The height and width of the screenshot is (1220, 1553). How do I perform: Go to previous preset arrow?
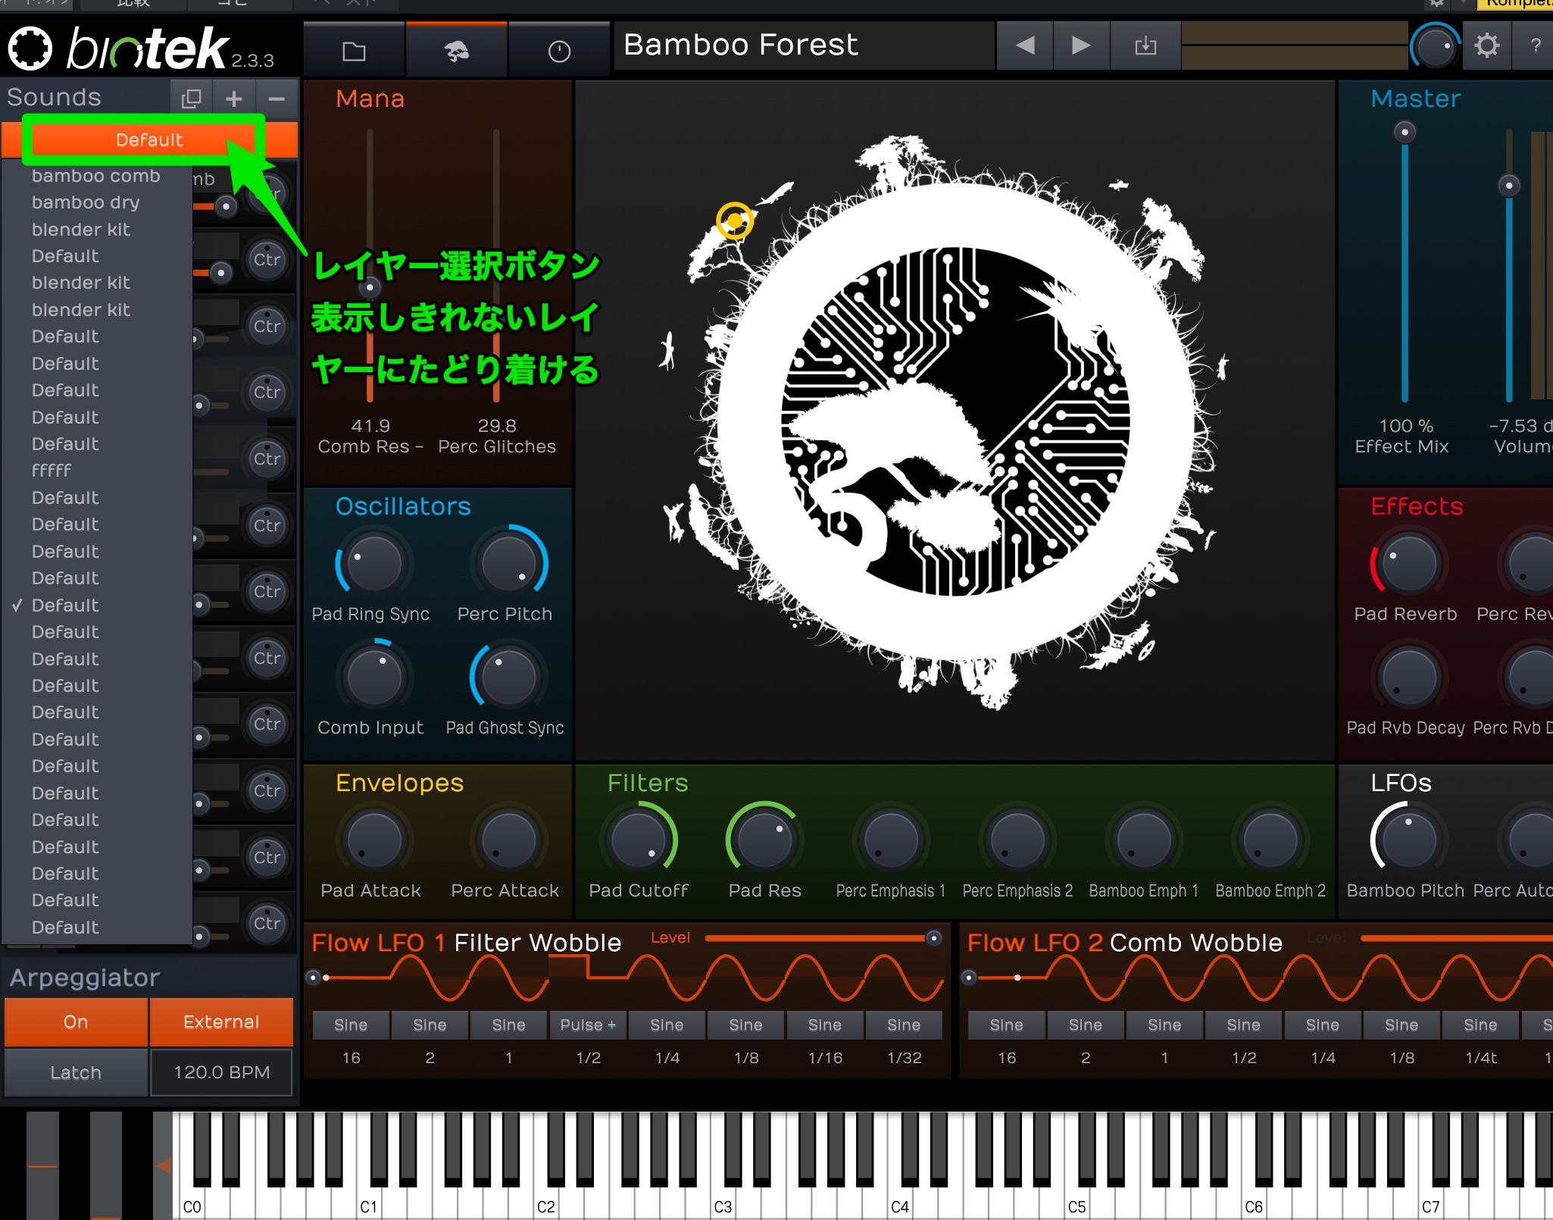pos(1024,46)
